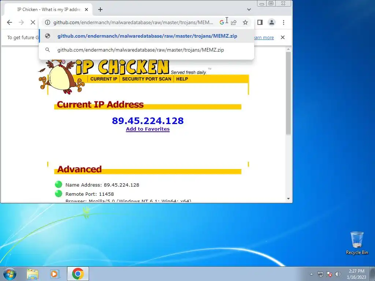Open Windows Explorer from the taskbar
This screenshot has height=281, width=375.
click(x=33, y=274)
